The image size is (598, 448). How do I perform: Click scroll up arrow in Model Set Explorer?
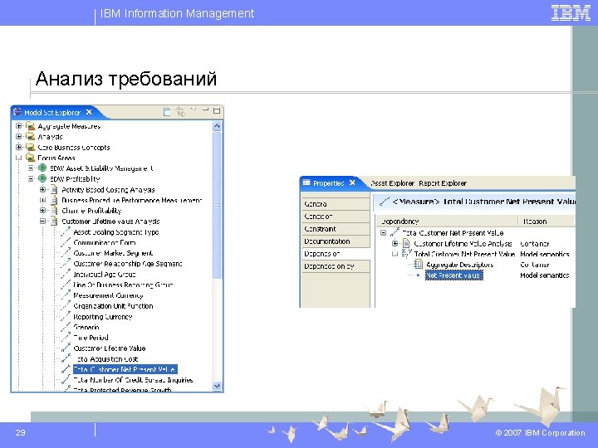click(217, 126)
